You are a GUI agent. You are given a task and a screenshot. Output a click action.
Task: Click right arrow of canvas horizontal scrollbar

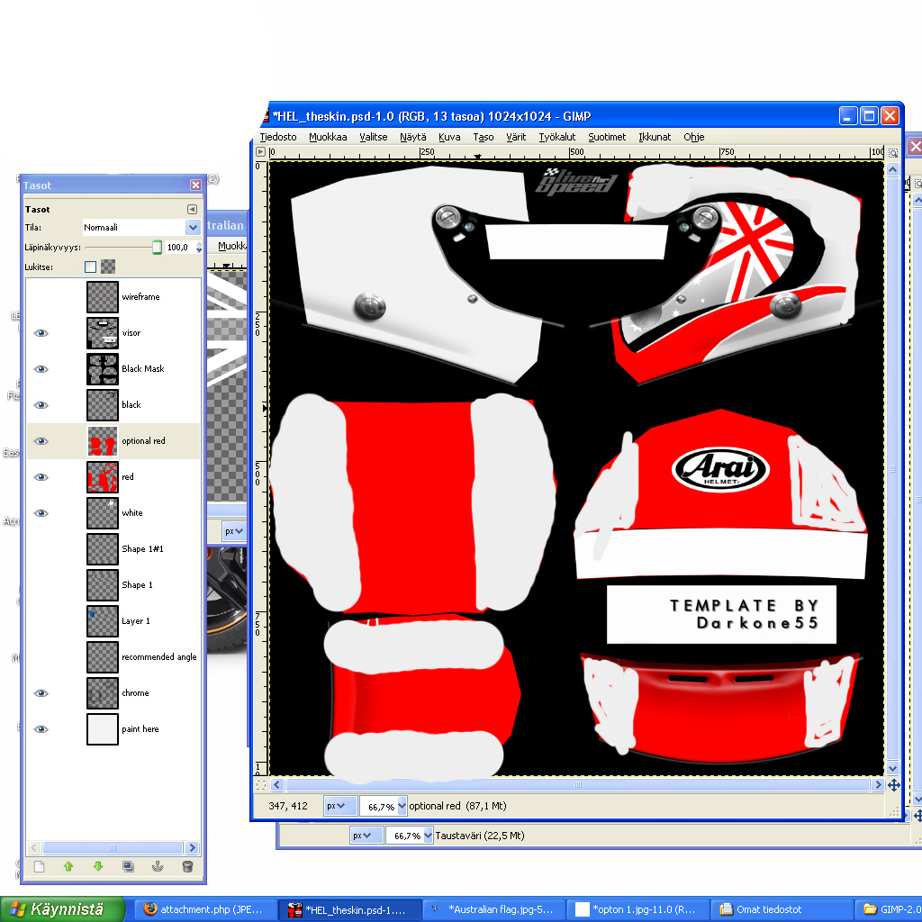click(x=878, y=785)
